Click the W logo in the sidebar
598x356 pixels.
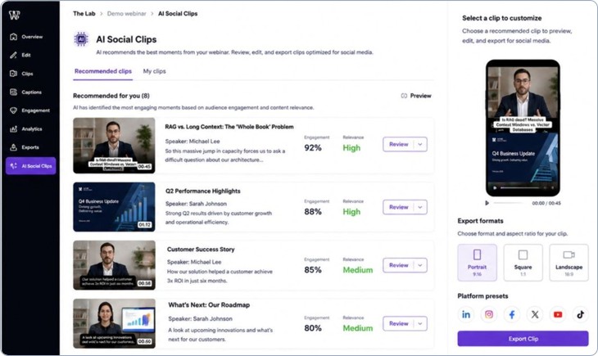[14, 15]
